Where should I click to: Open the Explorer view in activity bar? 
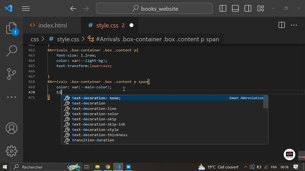pos(11,28)
